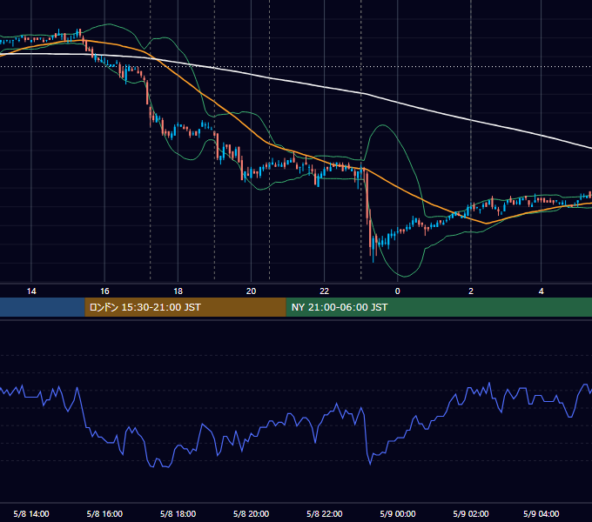Click hour label 2 on price chart axis
Screen dimensions: 592x522
[x=471, y=291]
